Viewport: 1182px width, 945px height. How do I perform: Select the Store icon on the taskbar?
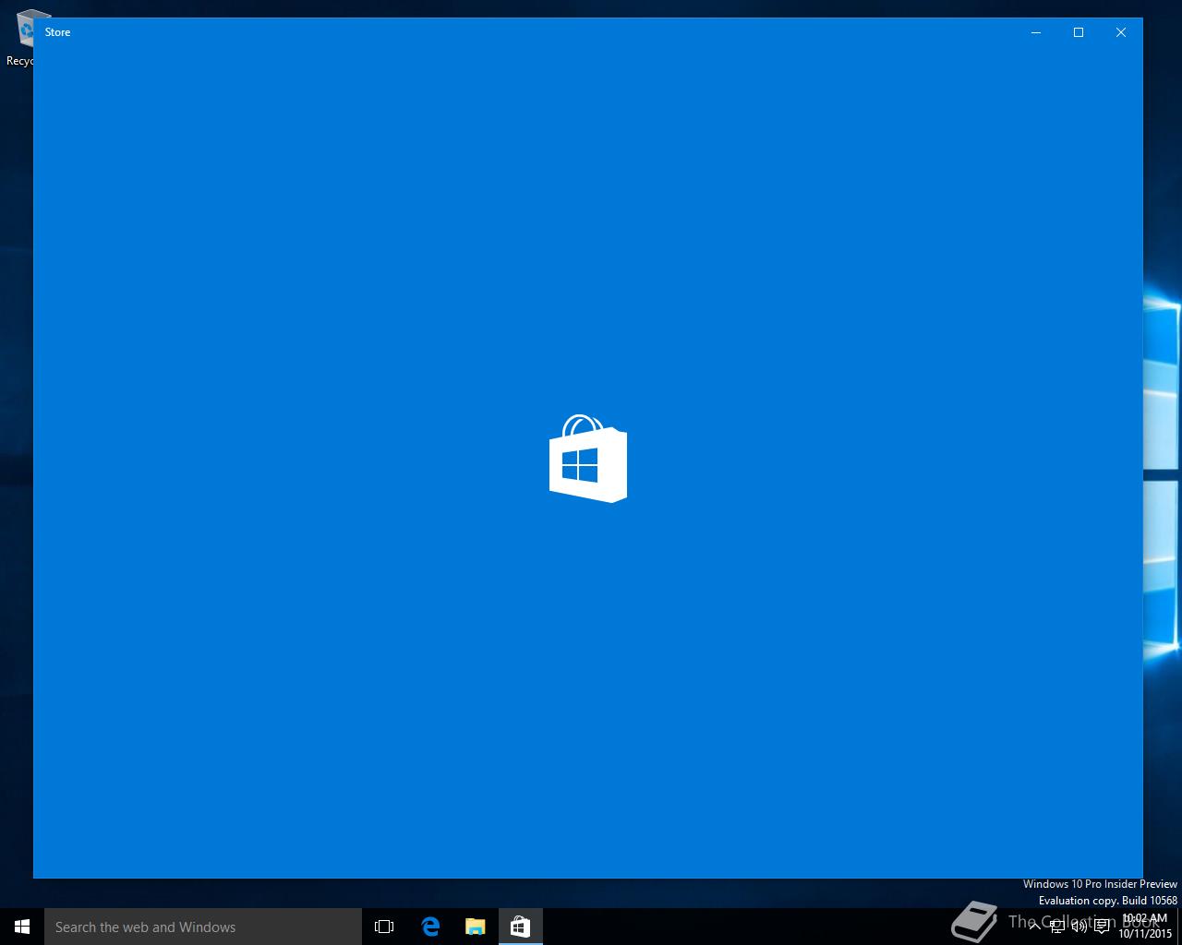[520, 927]
